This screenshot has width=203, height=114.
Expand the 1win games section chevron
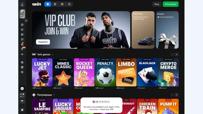[52, 54]
